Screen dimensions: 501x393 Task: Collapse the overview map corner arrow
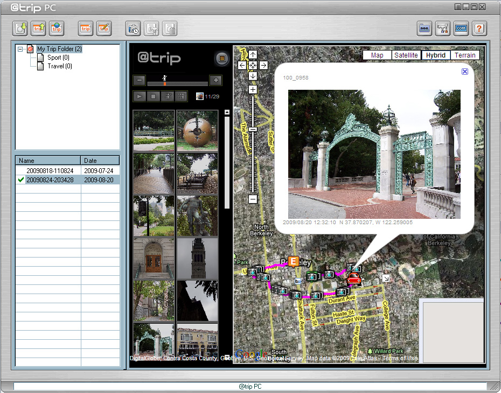[386, 278]
